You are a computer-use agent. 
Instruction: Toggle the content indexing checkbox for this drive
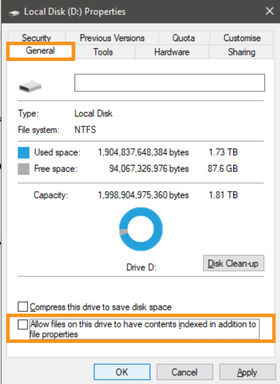(23, 325)
